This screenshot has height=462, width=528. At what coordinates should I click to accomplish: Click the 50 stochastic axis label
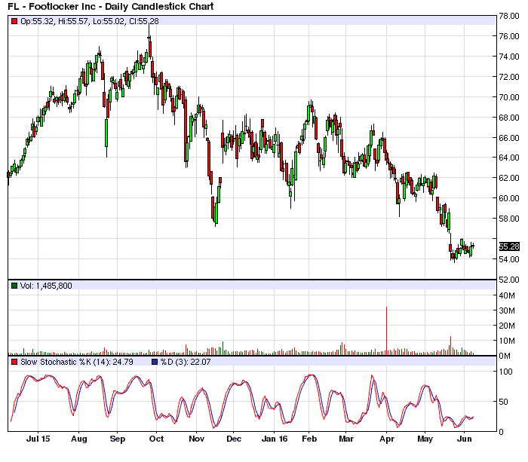click(503, 402)
